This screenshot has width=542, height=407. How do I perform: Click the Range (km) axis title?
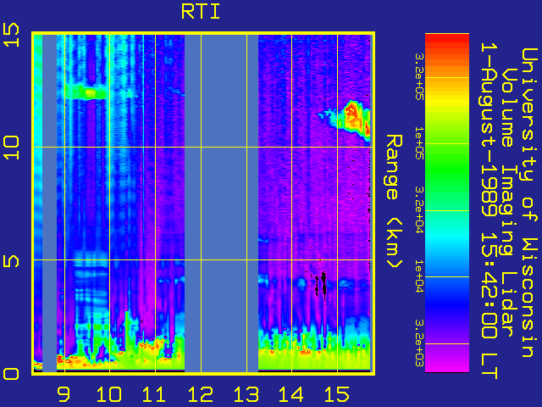[x=394, y=202]
